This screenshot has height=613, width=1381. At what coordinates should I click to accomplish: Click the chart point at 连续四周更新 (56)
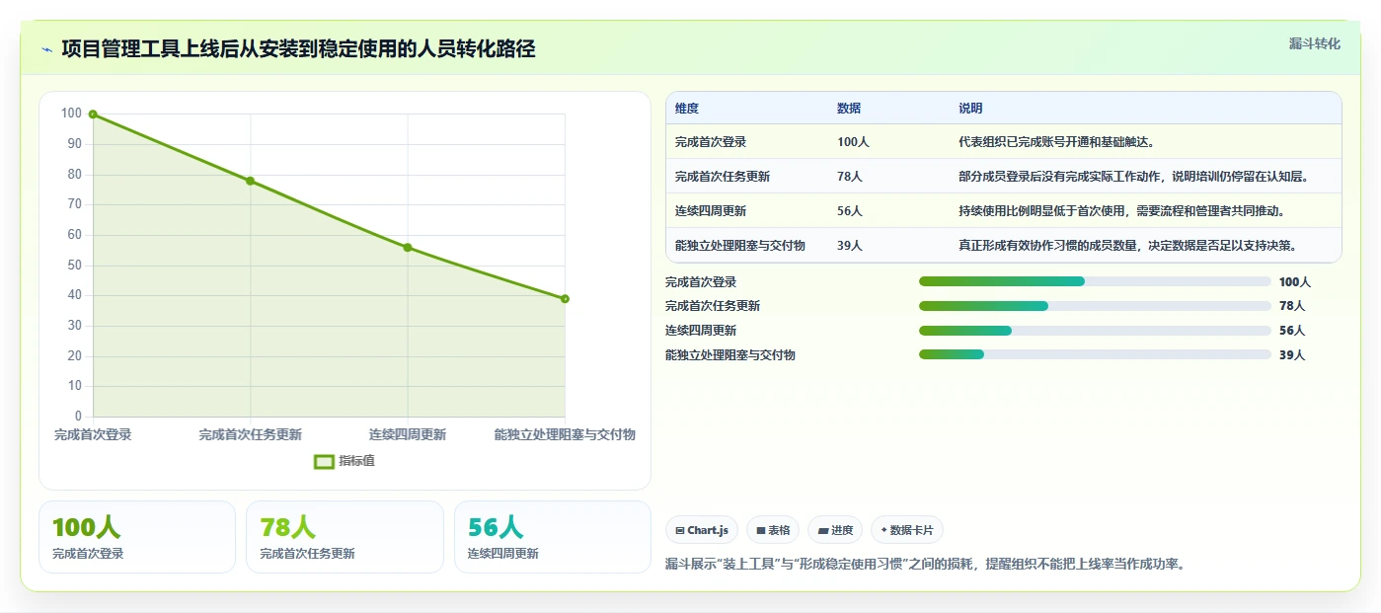click(408, 248)
